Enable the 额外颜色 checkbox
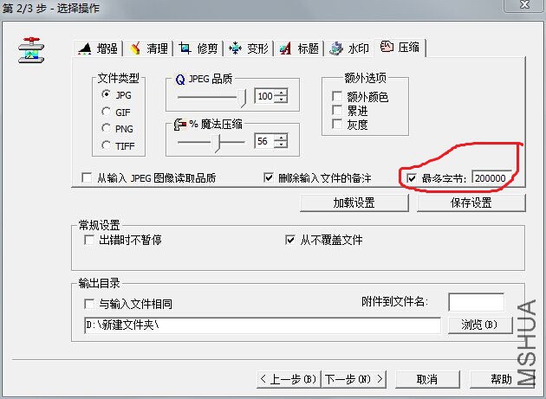 (x=337, y=96)
